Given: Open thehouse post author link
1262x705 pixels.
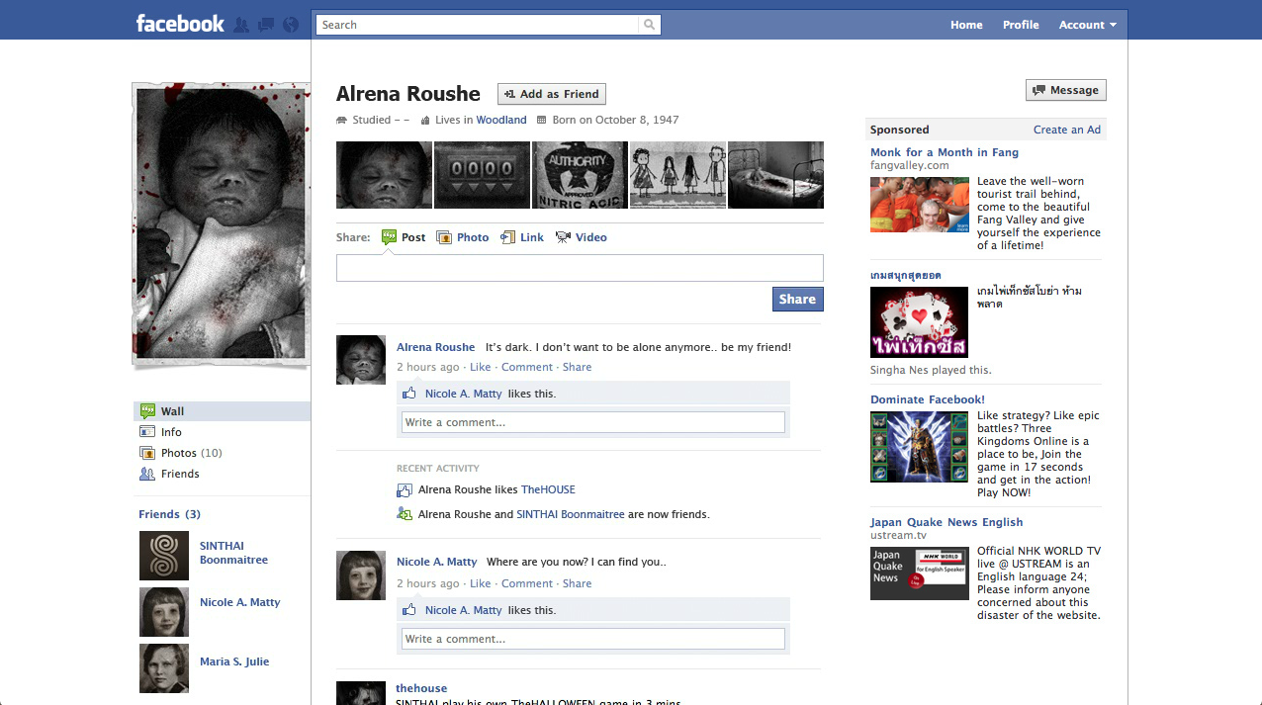Looking at the screenshot, I should click(421, 688).
